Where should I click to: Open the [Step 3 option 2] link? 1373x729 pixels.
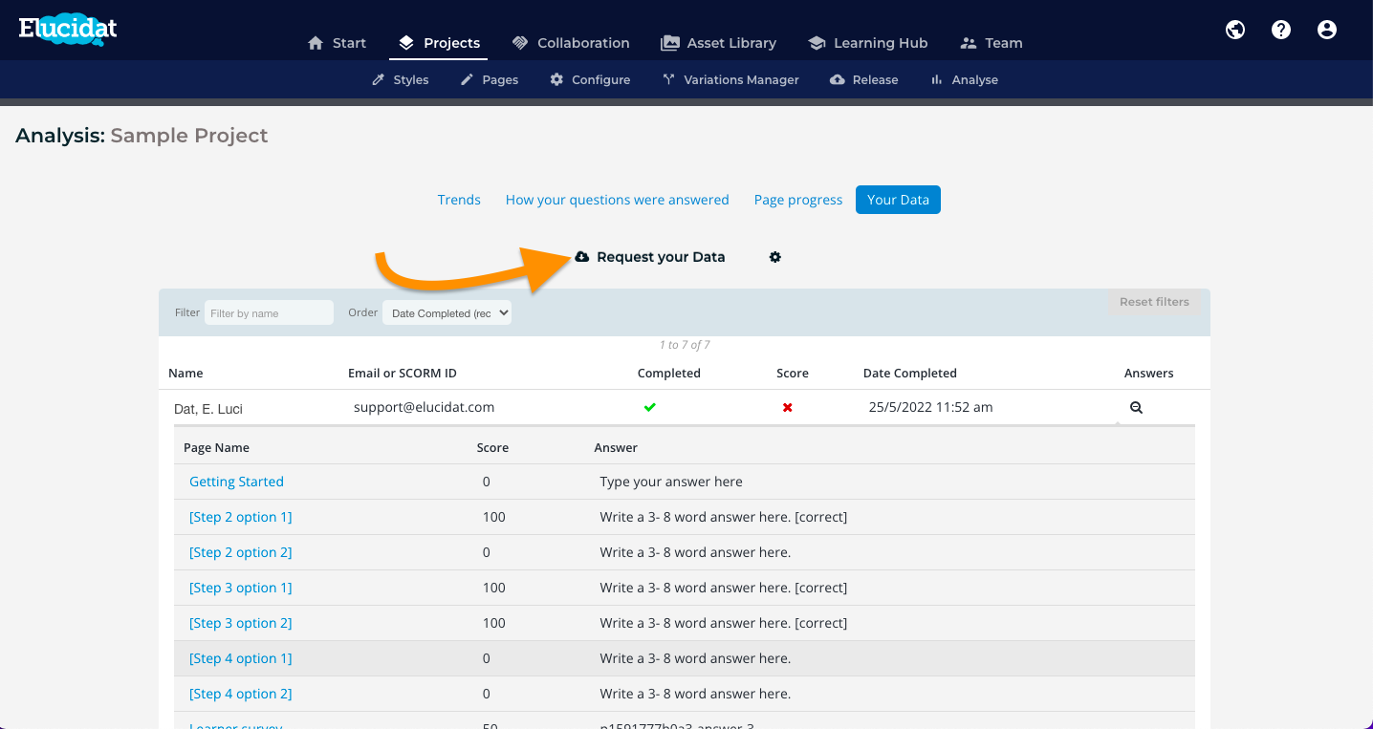[x=241, y=623]
